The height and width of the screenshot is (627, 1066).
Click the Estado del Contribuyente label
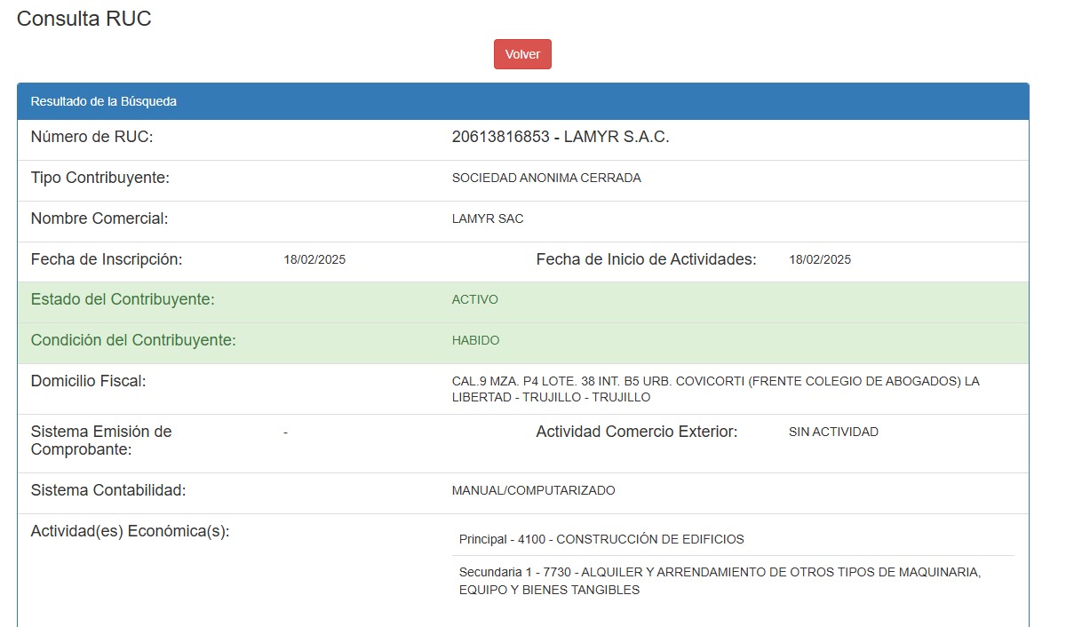(123, 300)
